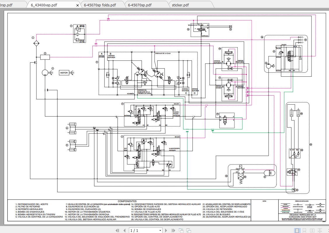Image resolution: width=329 pixels, height=233 pixels.
Task: Click the next view history icon
Action: click(x=190, y=230)
